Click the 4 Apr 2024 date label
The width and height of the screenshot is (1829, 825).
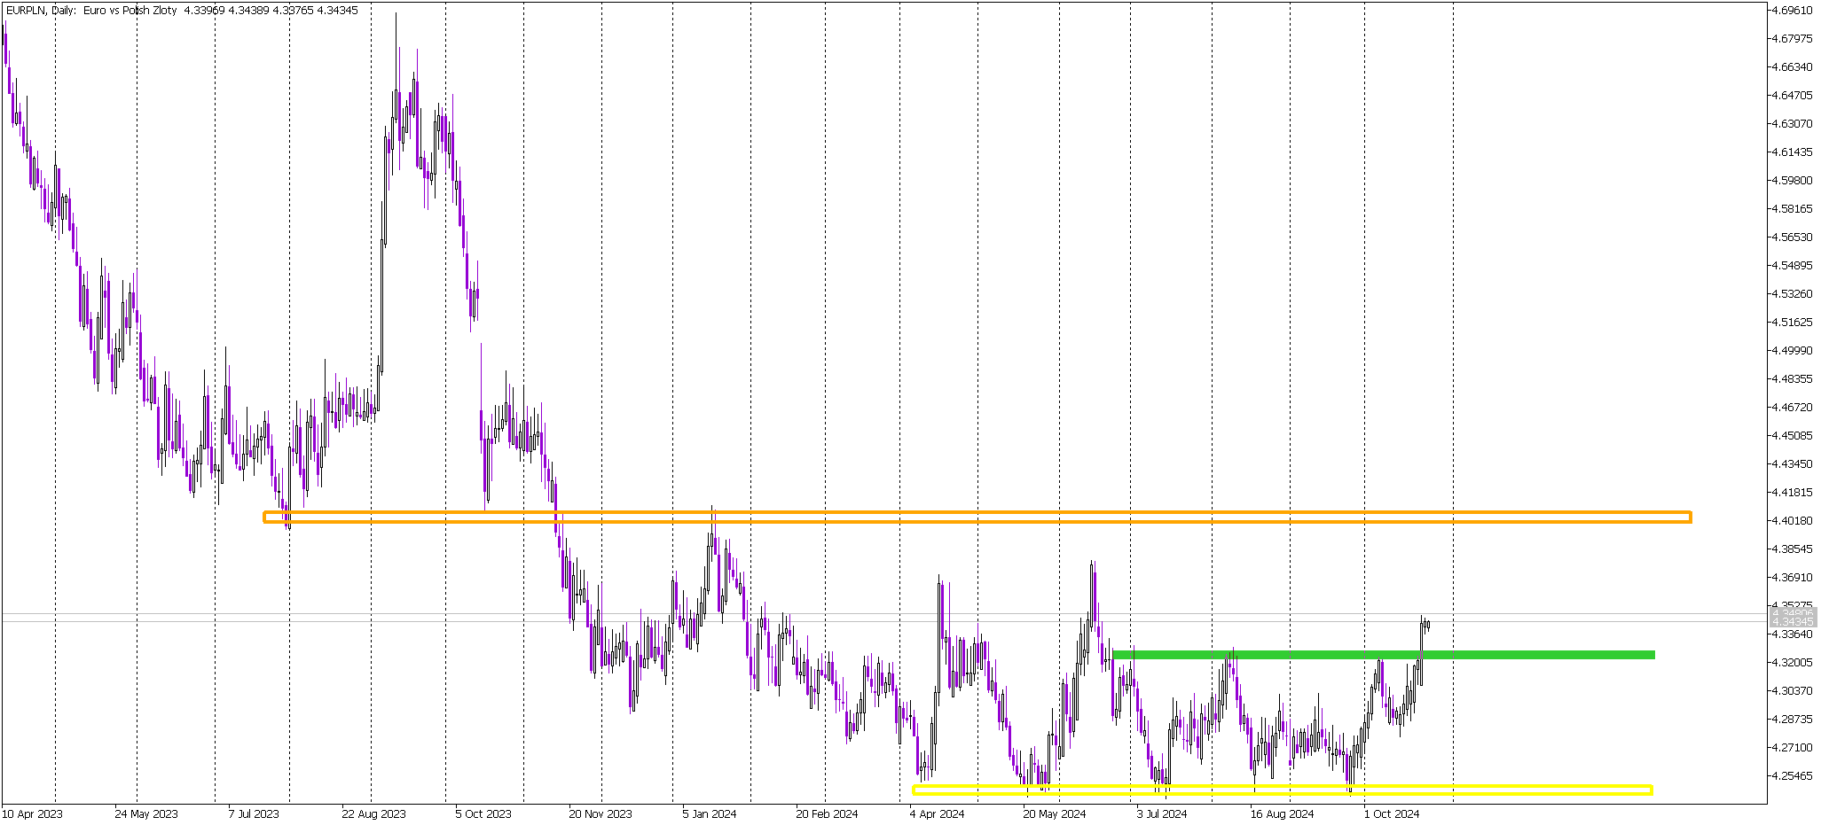pos(937,814)
